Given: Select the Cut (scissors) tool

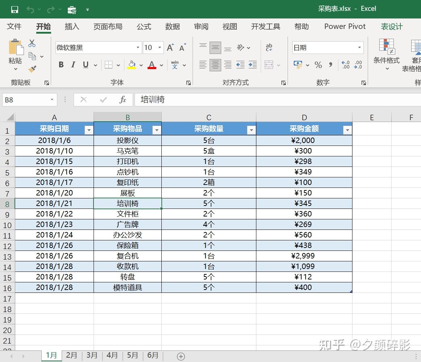Looking at the screenshot, I should [x=32, y=43].
